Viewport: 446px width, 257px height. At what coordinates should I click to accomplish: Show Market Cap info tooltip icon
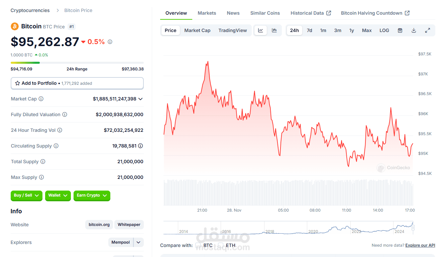pos(41,99)
